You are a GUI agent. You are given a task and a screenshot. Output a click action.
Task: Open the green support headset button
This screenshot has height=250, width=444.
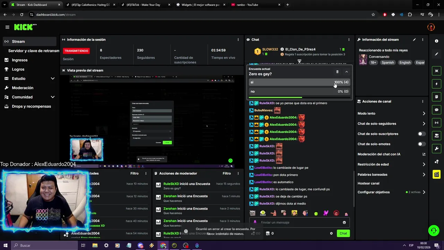(x=433, y=230)
